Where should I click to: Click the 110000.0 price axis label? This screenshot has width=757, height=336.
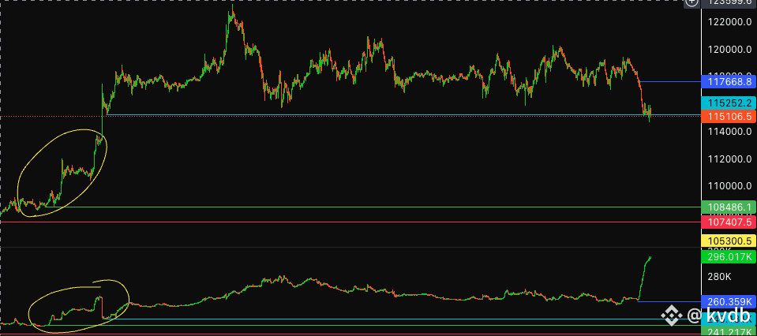pos(729,185)
